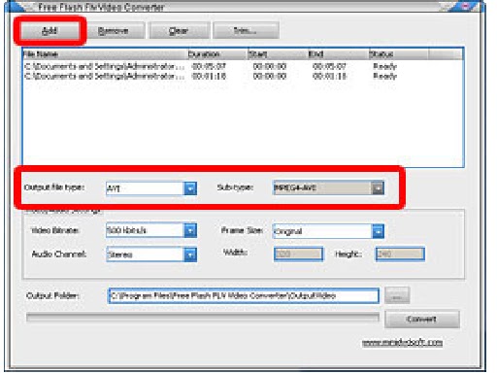
Task: Click the Add button
Action: point(50,31)
